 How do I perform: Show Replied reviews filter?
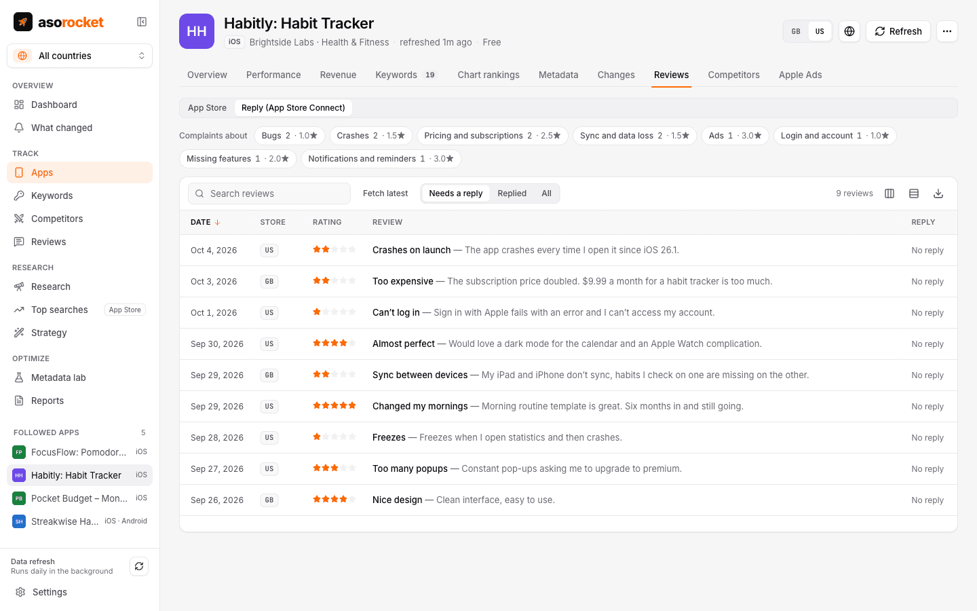pos(512,193)
